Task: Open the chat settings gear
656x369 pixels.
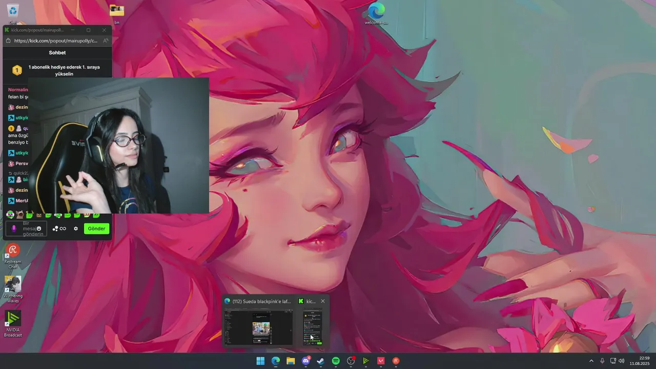Action: click(x=76, y=229)
